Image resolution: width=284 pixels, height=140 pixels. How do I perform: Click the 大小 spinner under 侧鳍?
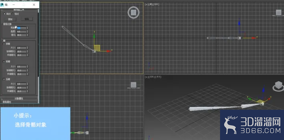28,48
